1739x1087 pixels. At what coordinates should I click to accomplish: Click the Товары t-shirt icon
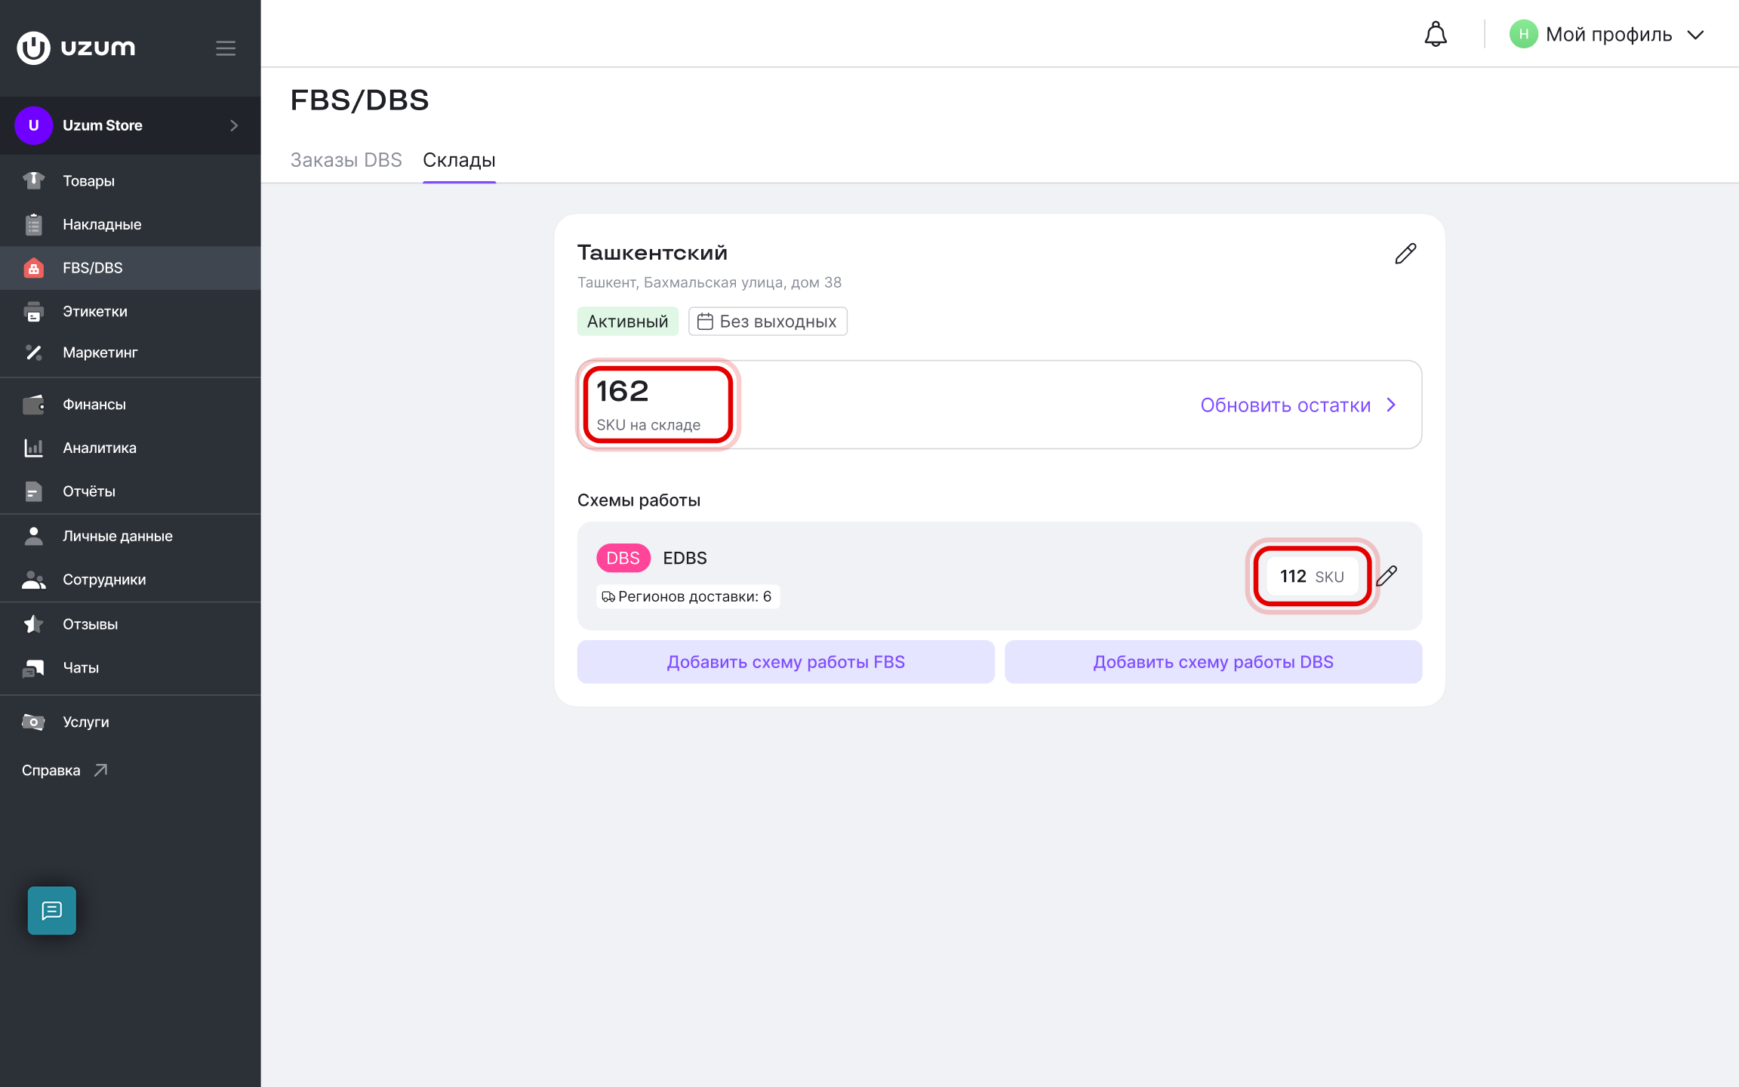(x=33, y=180)
